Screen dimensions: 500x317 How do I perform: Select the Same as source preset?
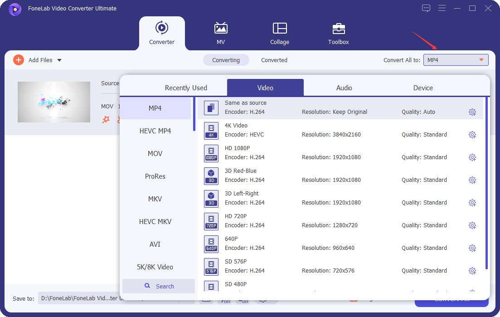(x=340, y=108)
